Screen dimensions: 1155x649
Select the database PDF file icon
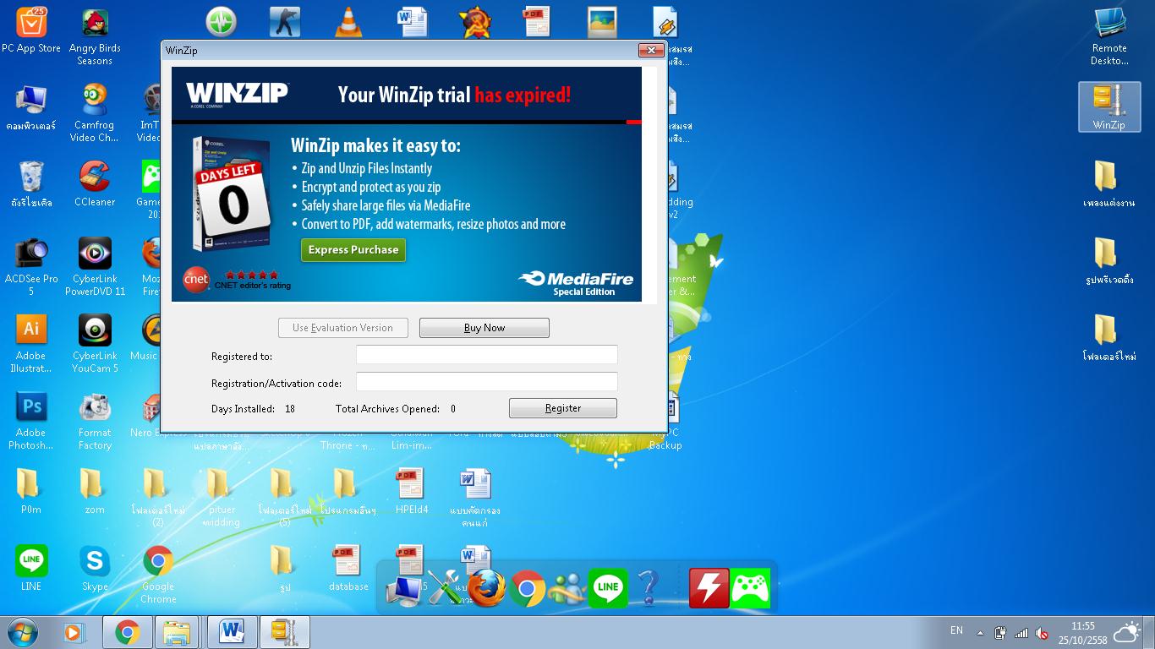(x=348, y=568)
